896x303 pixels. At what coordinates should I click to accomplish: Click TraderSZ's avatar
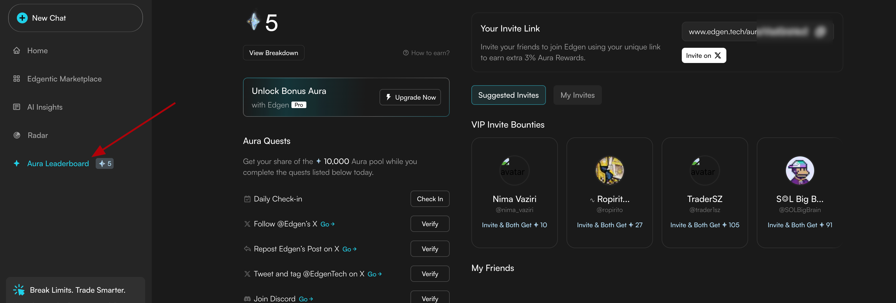pos(705,171)
